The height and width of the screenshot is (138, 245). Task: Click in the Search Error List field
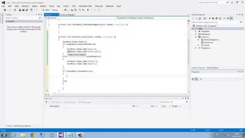(173, 102)
